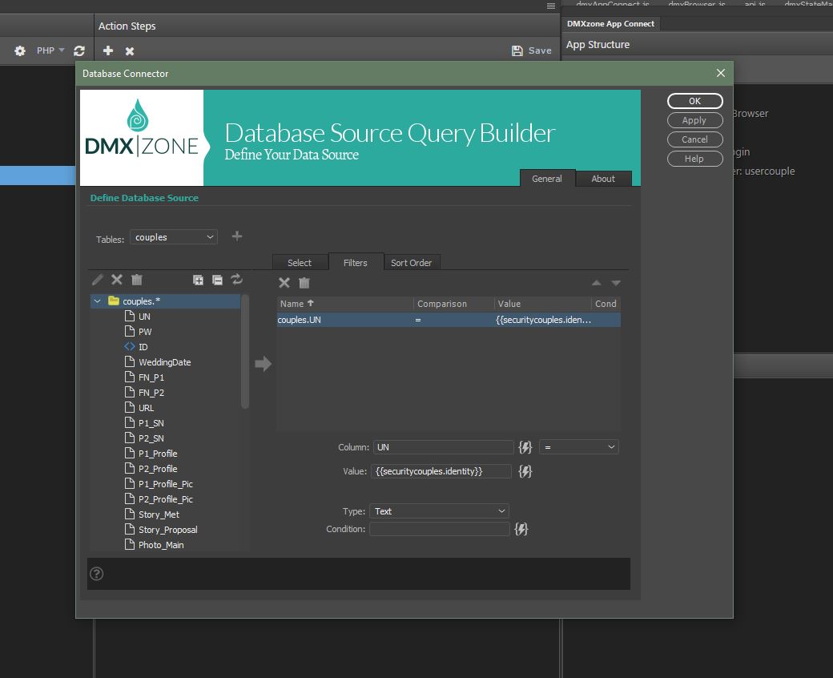Click the tree panel vertical scrollbar
This screenshot has width=833, height=678.
(x=245, y=351)
